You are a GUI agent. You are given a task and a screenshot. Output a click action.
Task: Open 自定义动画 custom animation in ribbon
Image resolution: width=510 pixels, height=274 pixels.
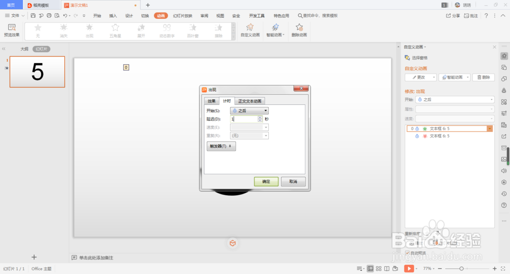pos(250,30)
